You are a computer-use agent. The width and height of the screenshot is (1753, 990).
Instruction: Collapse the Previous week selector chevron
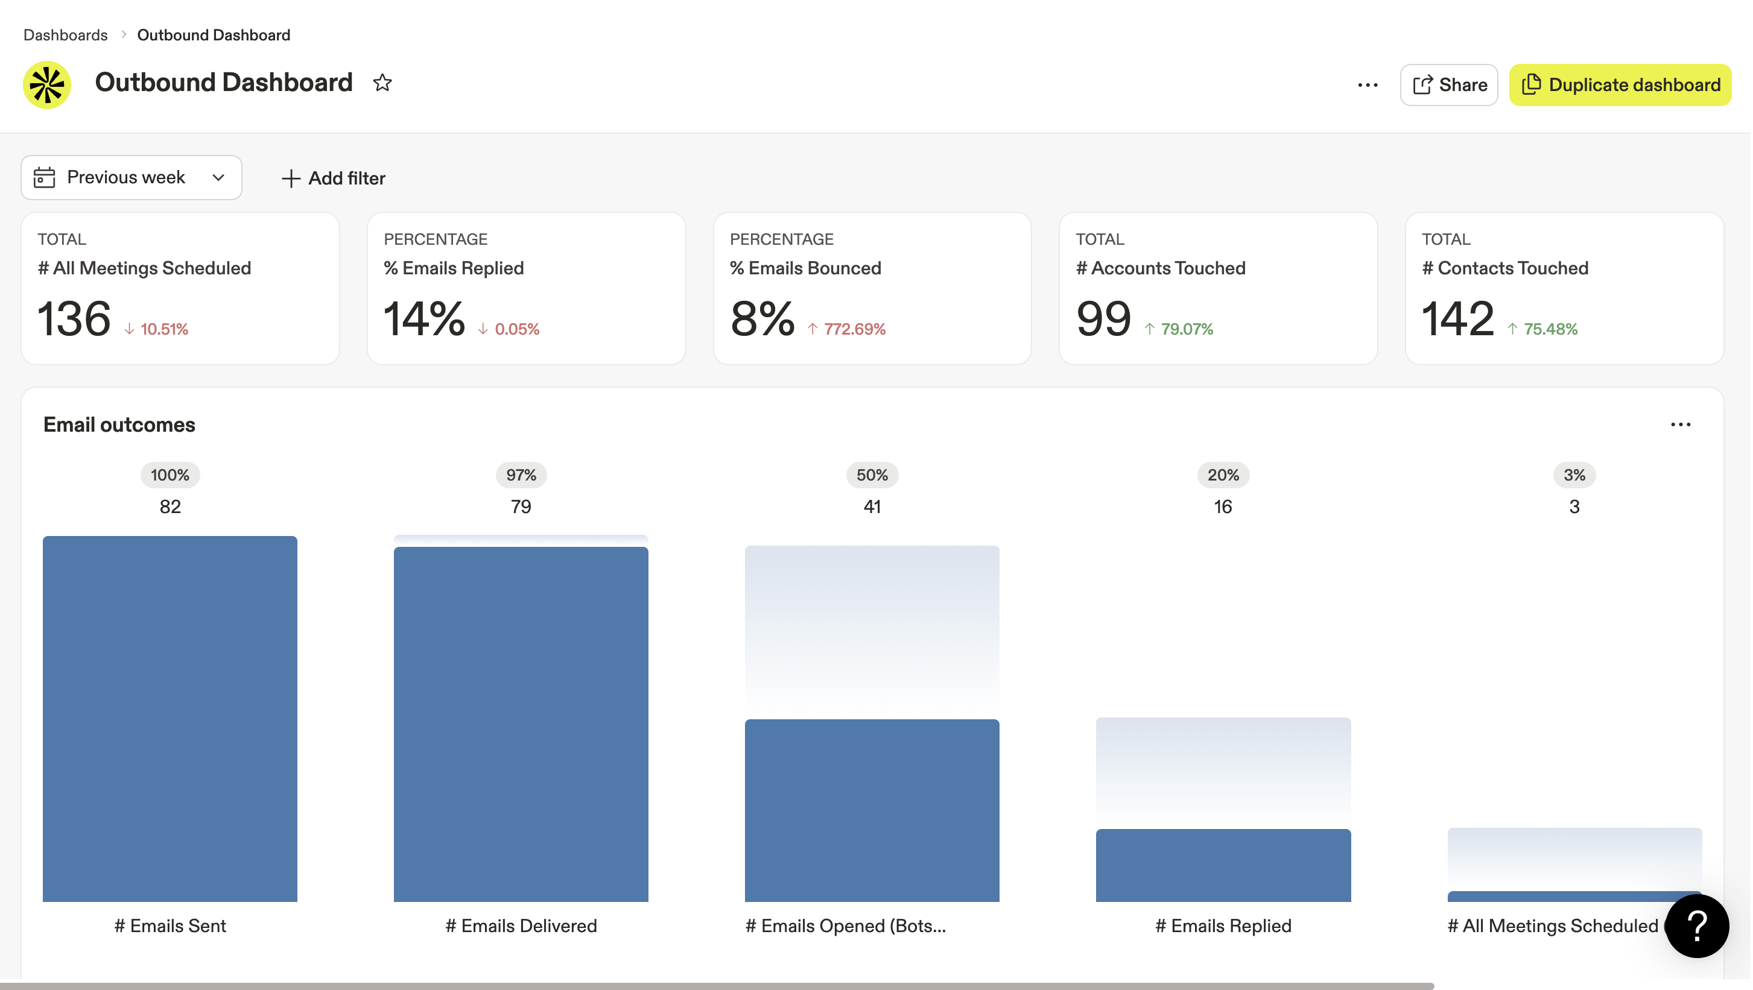pyautogui.click(x=218, y=177)
